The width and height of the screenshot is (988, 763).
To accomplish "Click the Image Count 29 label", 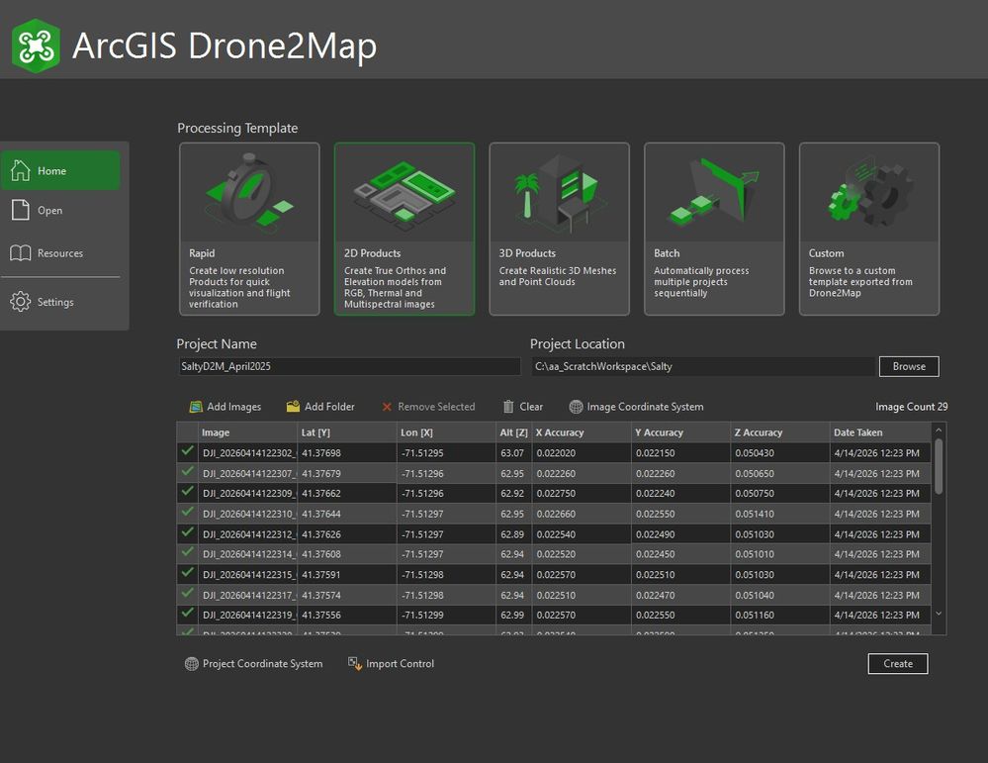I will click(x=911, y=407).
